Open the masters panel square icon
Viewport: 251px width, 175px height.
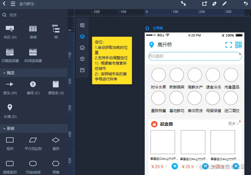(82, 70)
